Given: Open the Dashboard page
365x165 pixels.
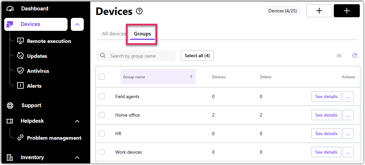Looking at the screenshot, I should 34,9.
